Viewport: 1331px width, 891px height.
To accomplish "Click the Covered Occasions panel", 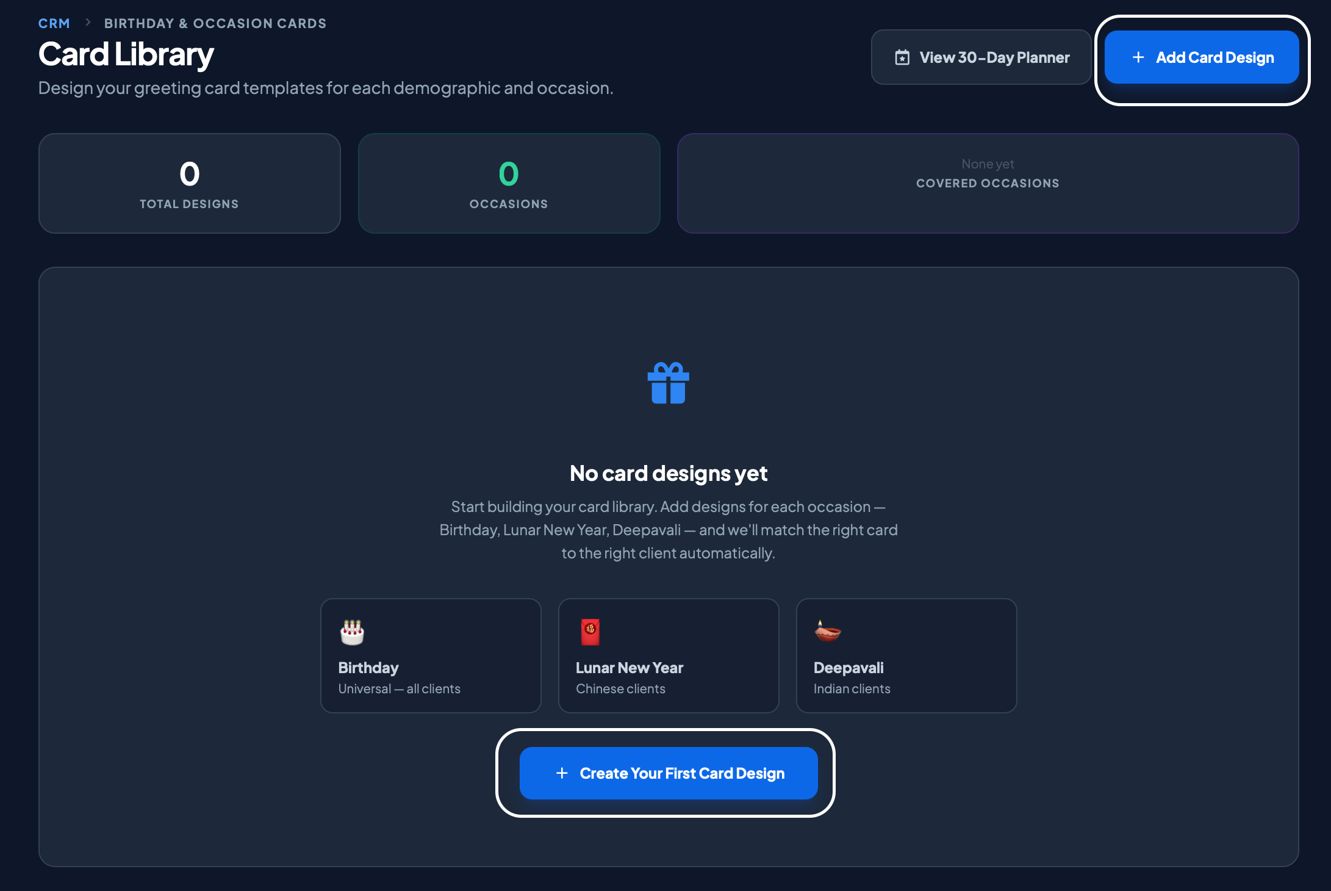I will click(x=988, y=183).
